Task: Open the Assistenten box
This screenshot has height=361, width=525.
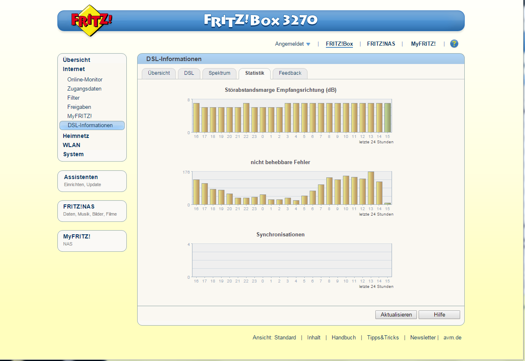Action: (x=92, y=181)
